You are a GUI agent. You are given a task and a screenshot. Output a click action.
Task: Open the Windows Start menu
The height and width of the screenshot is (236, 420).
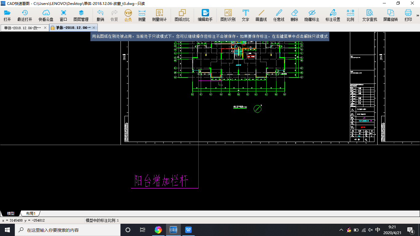pyautogui.click(x=7, y=230)
